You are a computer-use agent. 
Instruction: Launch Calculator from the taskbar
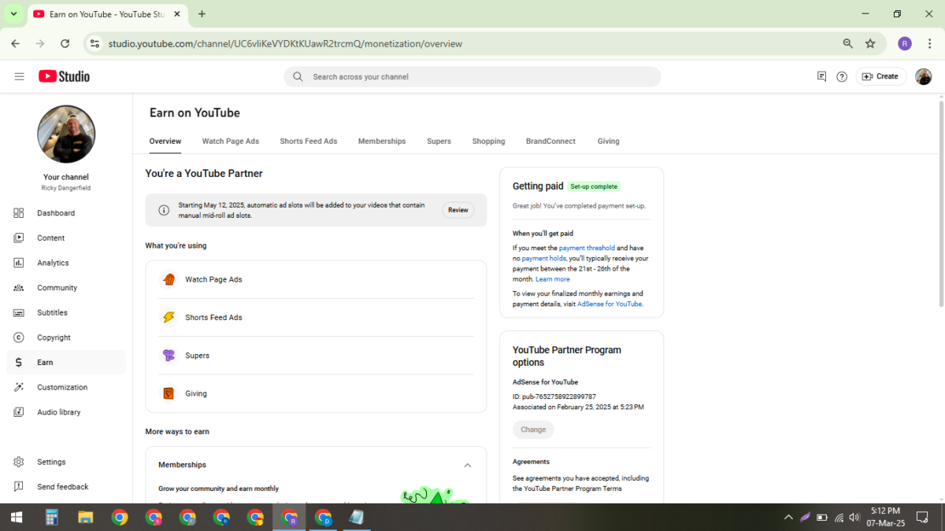tap(52, 517)
